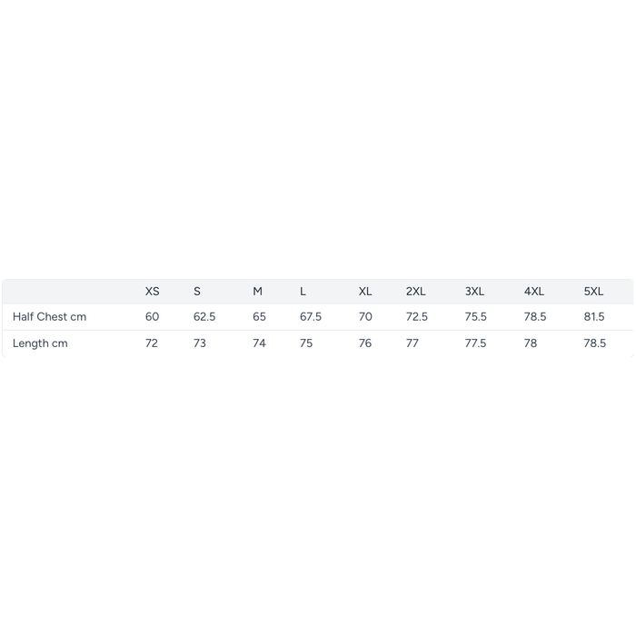The image size is (636, 636).
Task: Select the half chest value 81.5
Action: (594, 317)
